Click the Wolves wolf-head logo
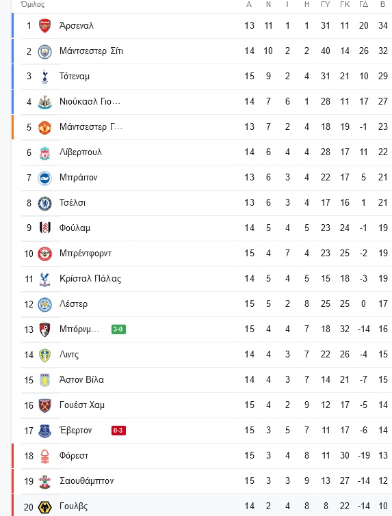 [x=44, y=507]
